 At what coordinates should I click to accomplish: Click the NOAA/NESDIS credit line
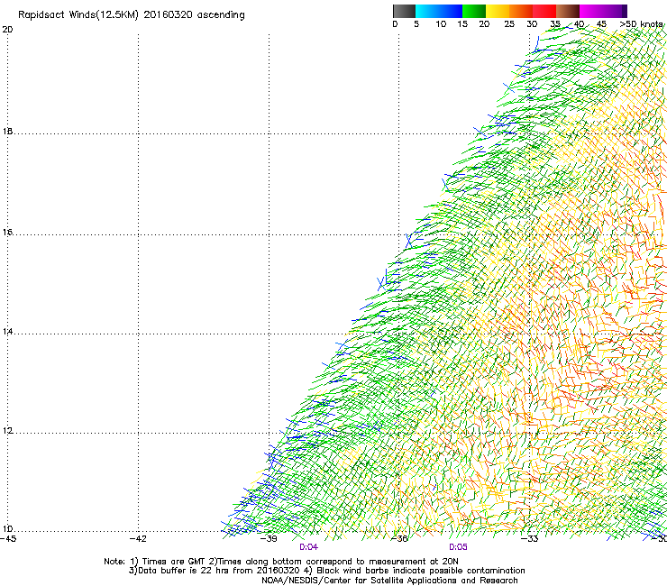tap(389, 581)
